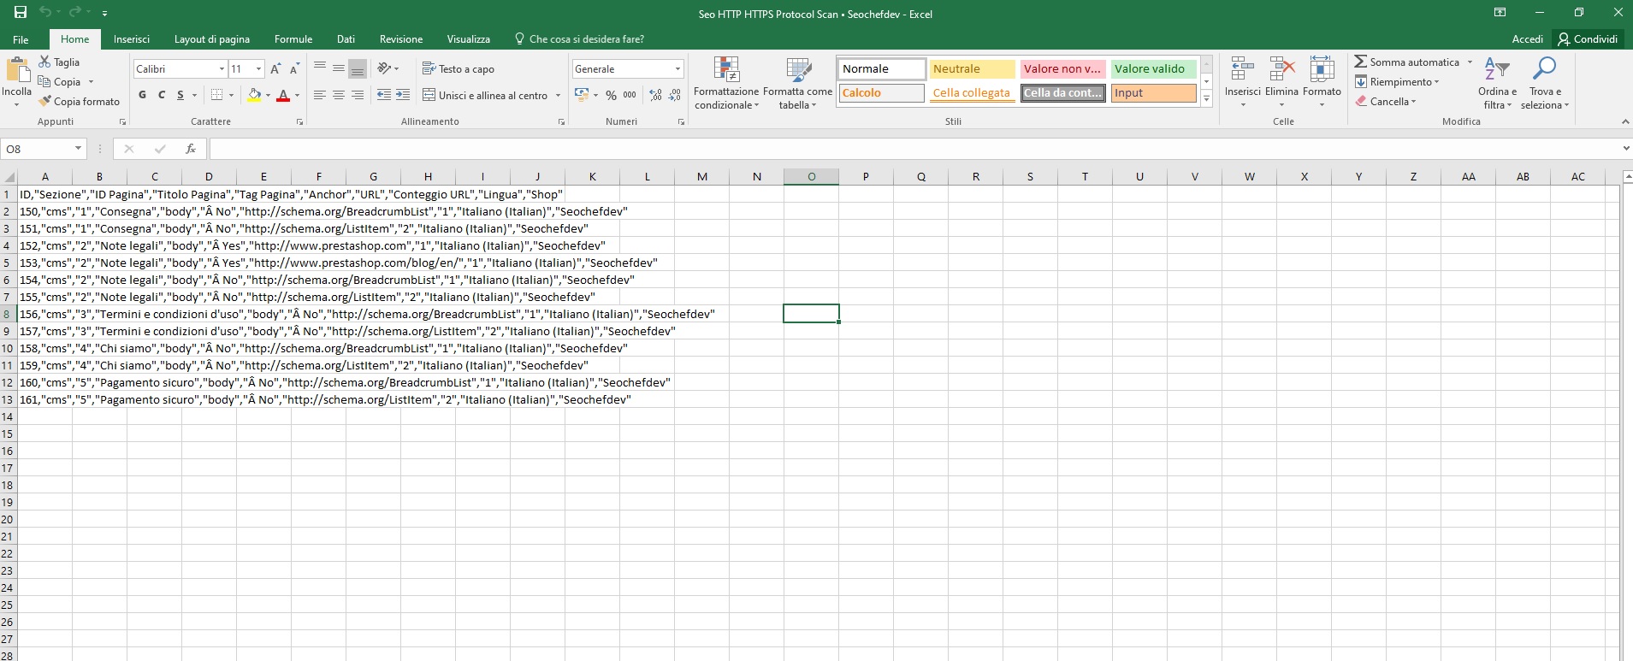Switch to Layout di pagina tab
This screenshot has width=1633, height=661.
click(x=212, y=39)
